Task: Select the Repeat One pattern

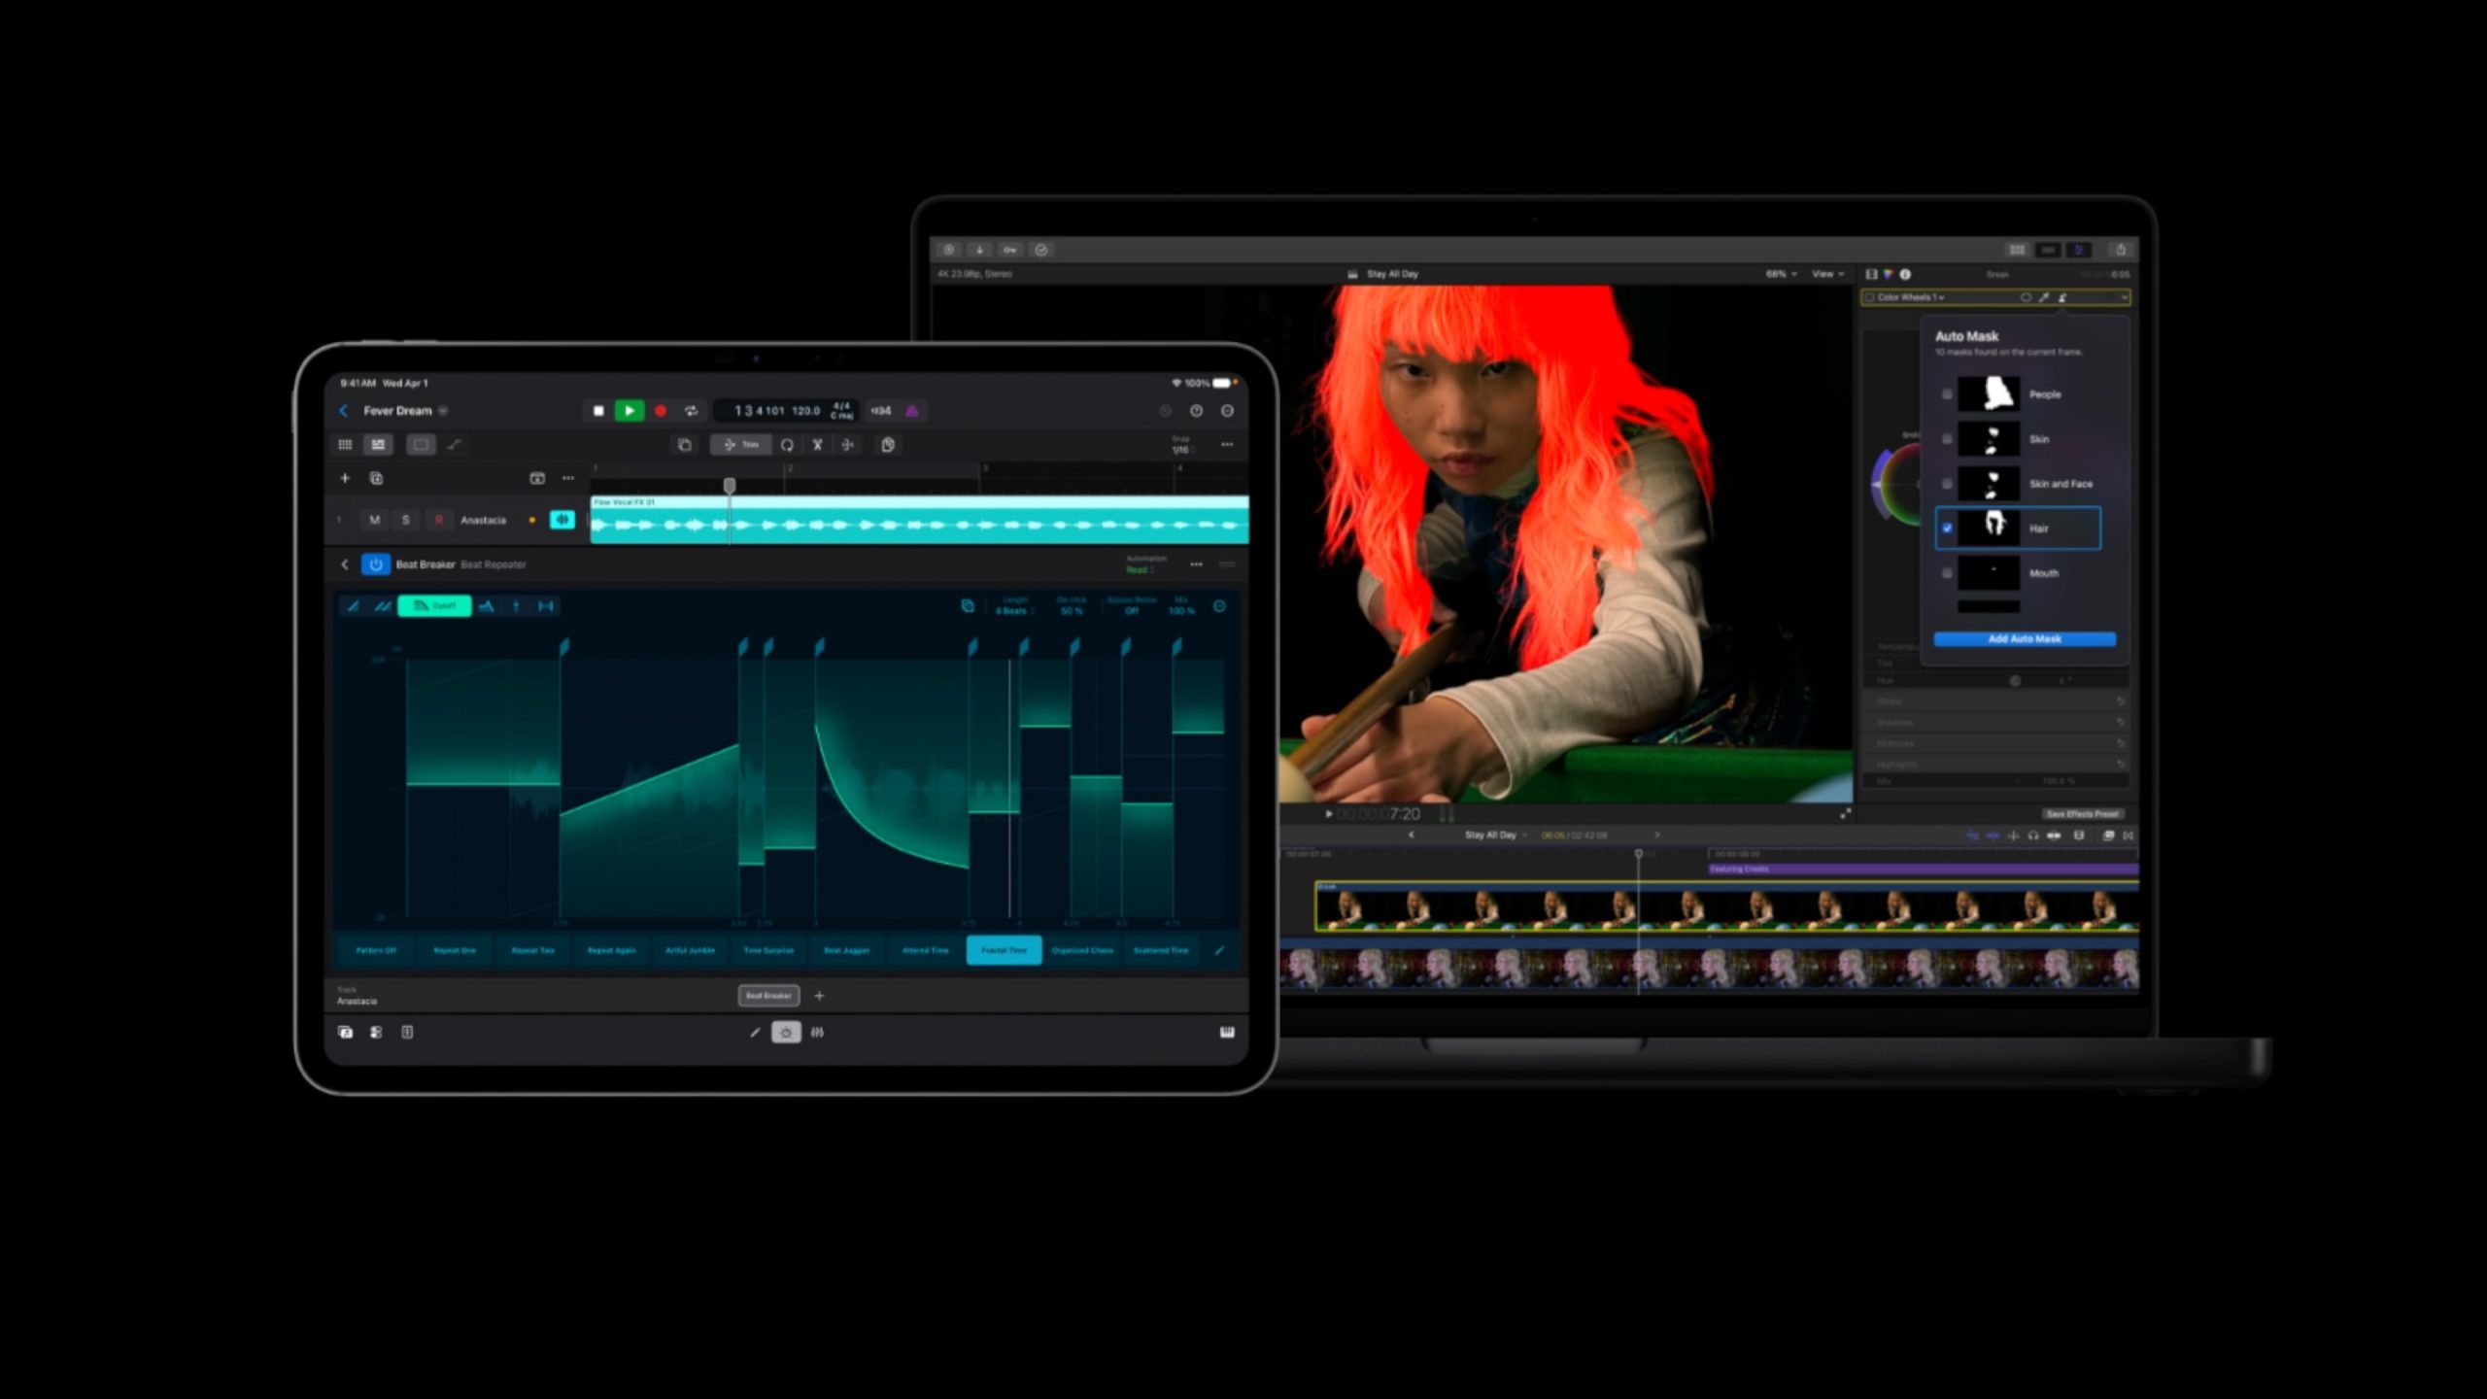Action: (x=455, y=950)
